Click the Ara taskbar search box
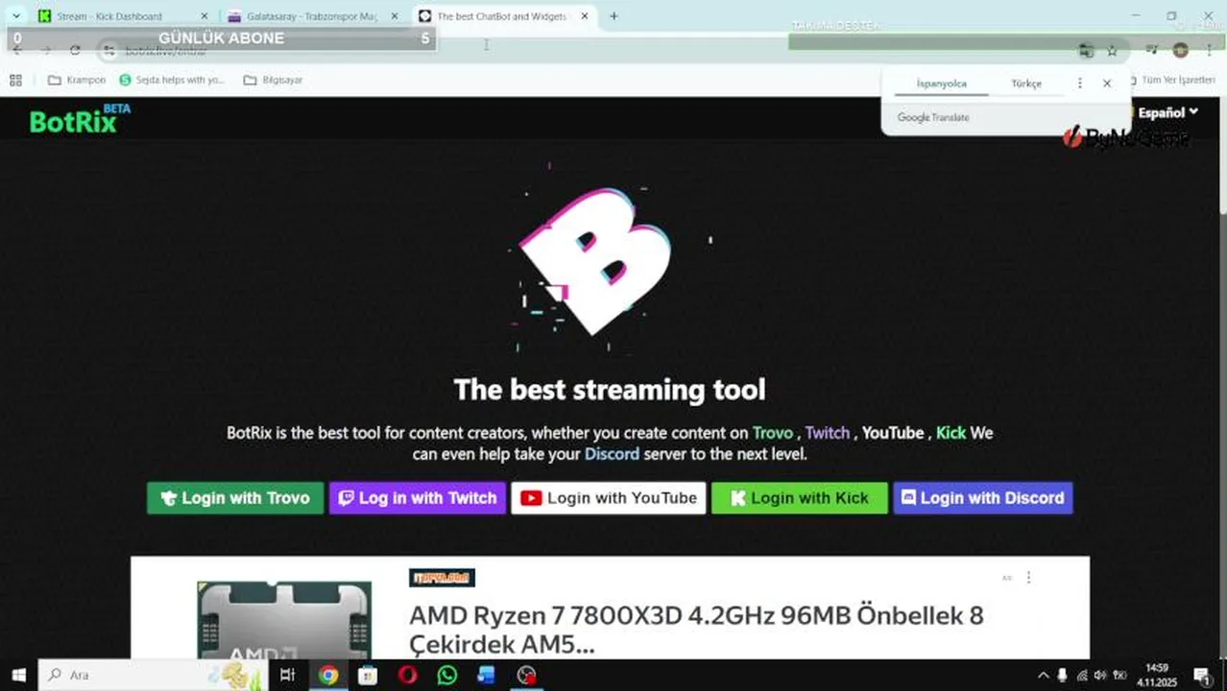The height and width of the screenshot is (691, 1227). point(152,675)
